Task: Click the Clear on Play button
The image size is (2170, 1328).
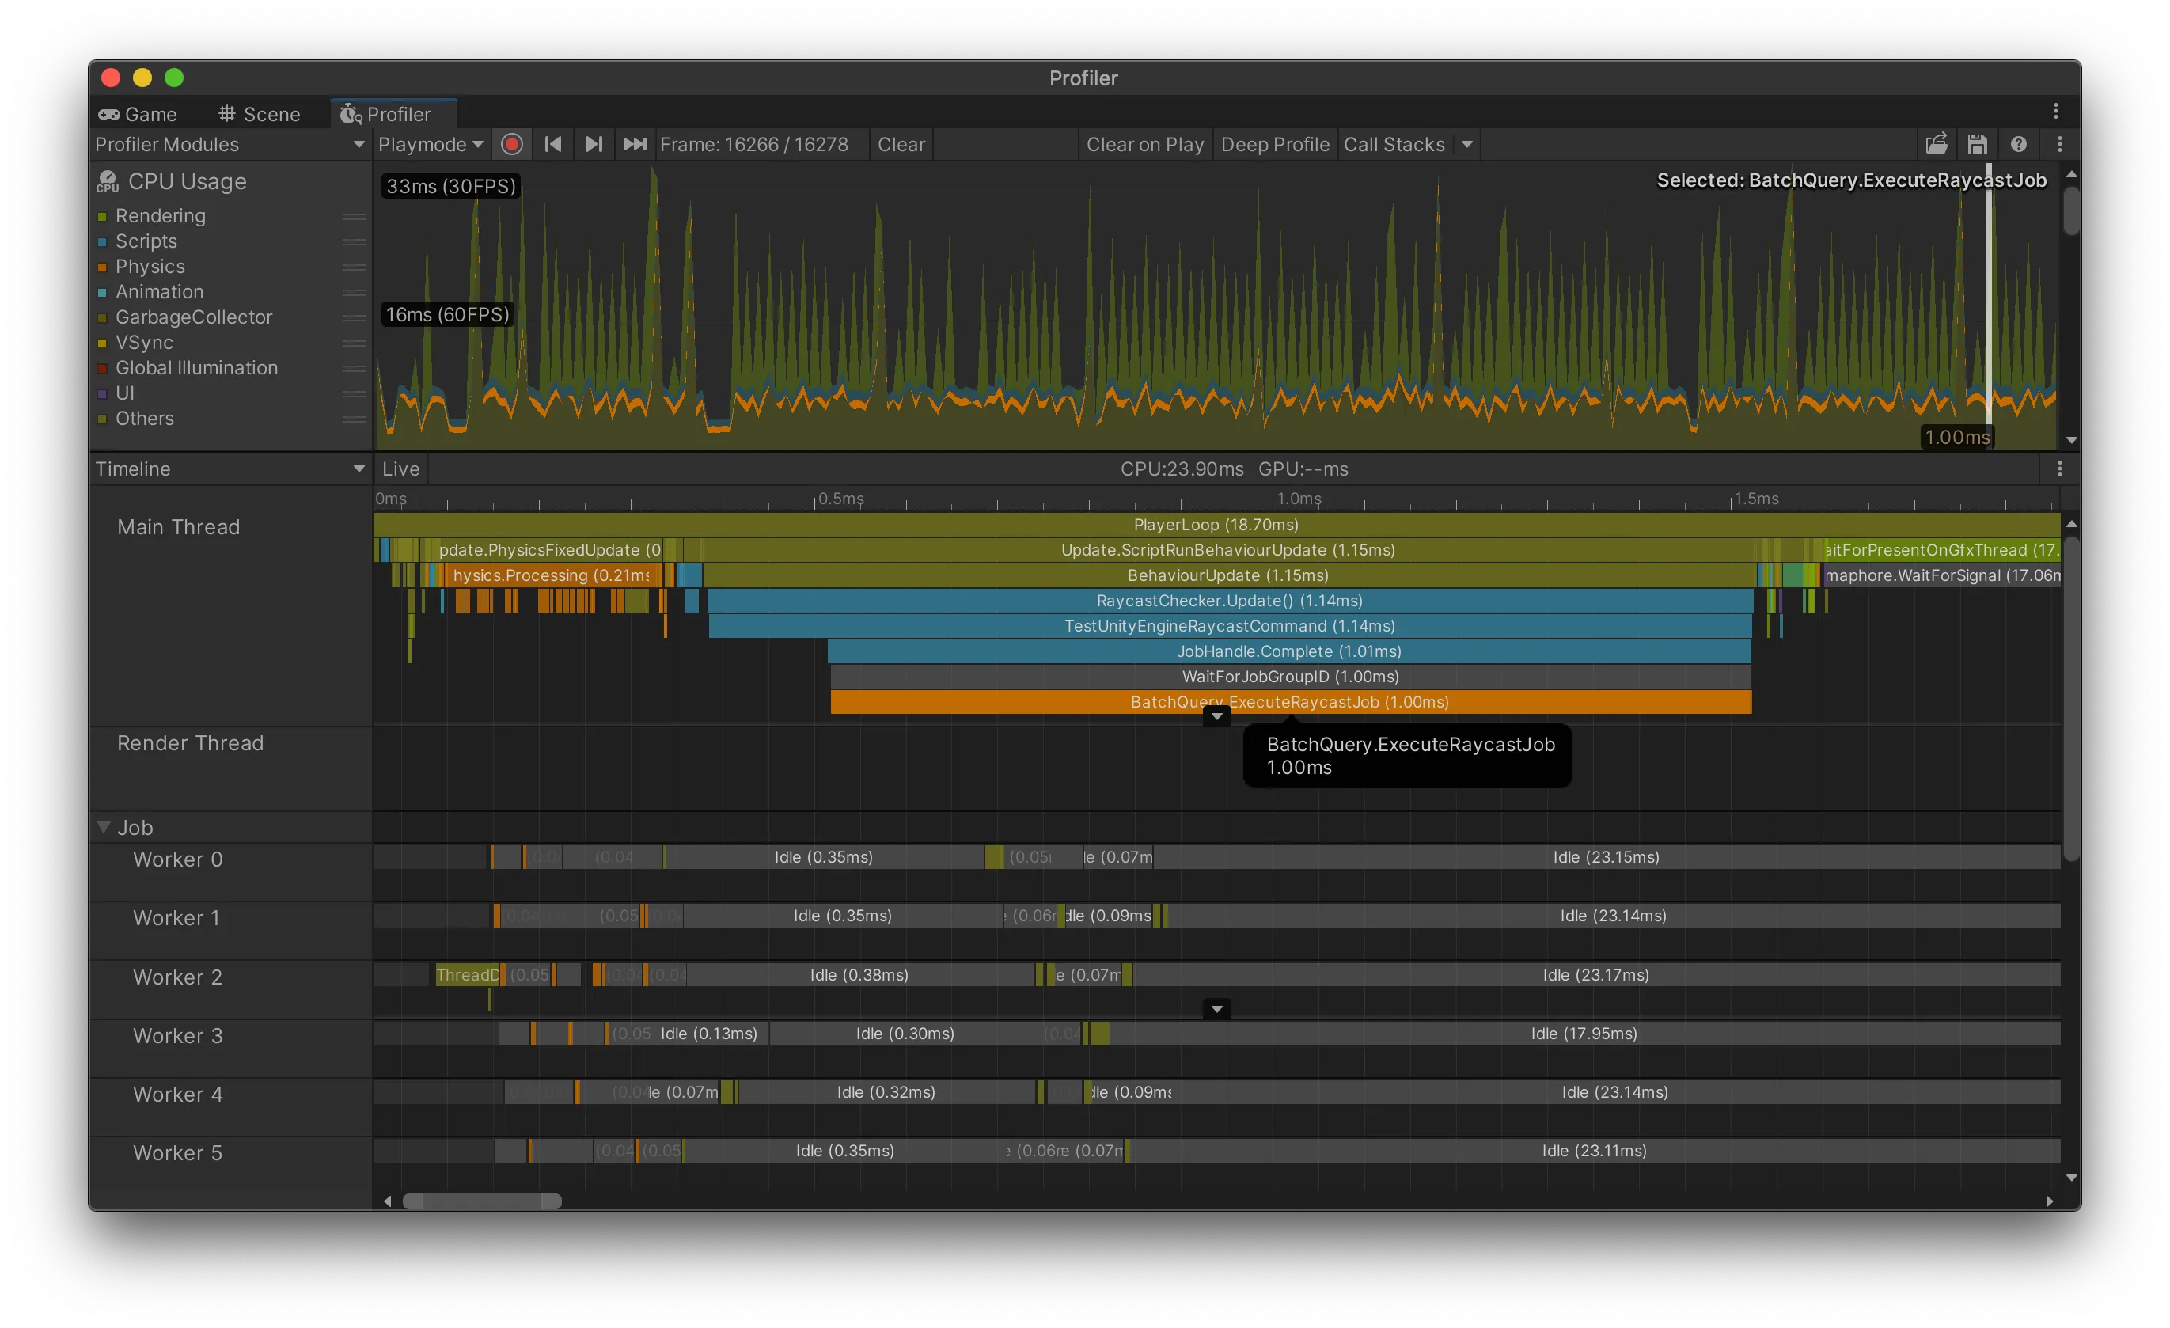Action: (x=1144, y=144)
